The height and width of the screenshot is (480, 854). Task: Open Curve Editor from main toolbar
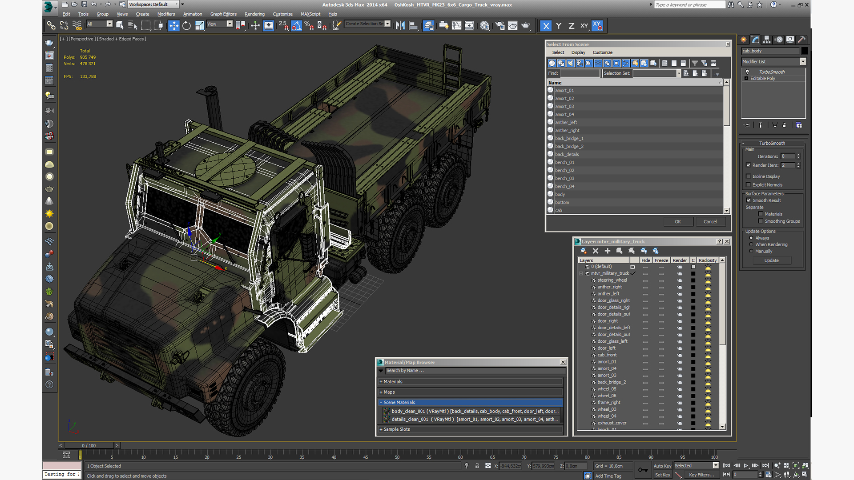click(x=456, y=26)
